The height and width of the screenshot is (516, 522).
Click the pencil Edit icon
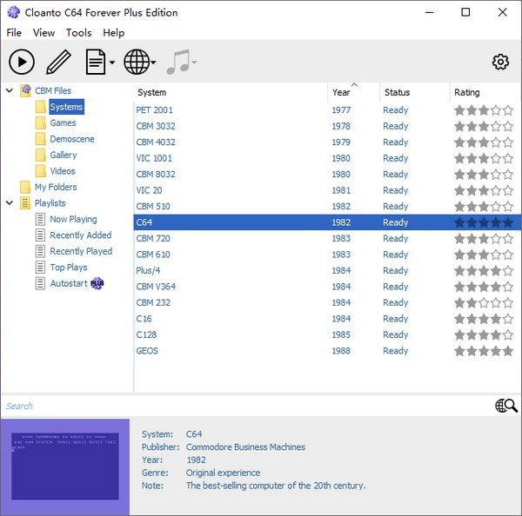coord(58,62)
